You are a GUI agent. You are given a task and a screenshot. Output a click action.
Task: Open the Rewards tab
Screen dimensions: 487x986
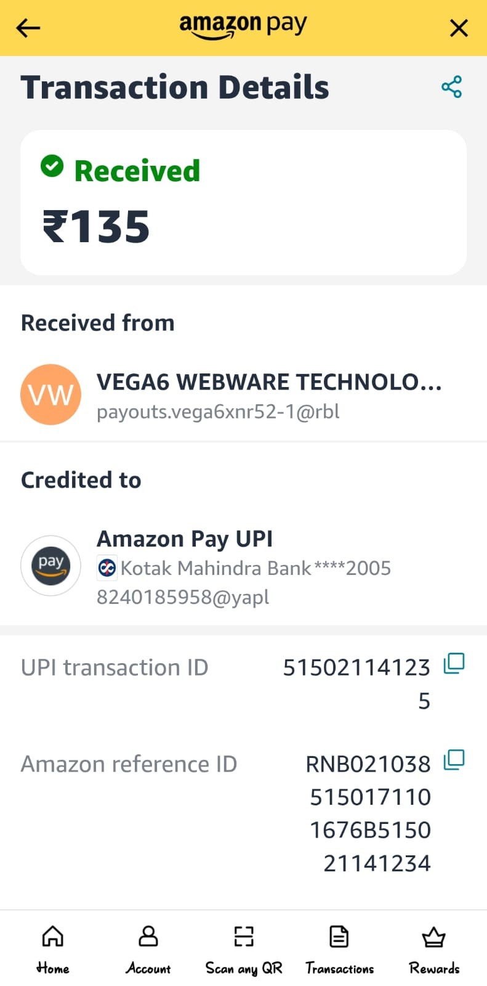[434, 950]
